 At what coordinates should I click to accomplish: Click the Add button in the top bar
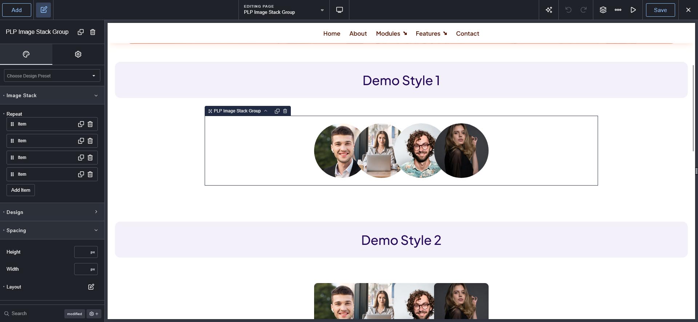coord(17,10)
